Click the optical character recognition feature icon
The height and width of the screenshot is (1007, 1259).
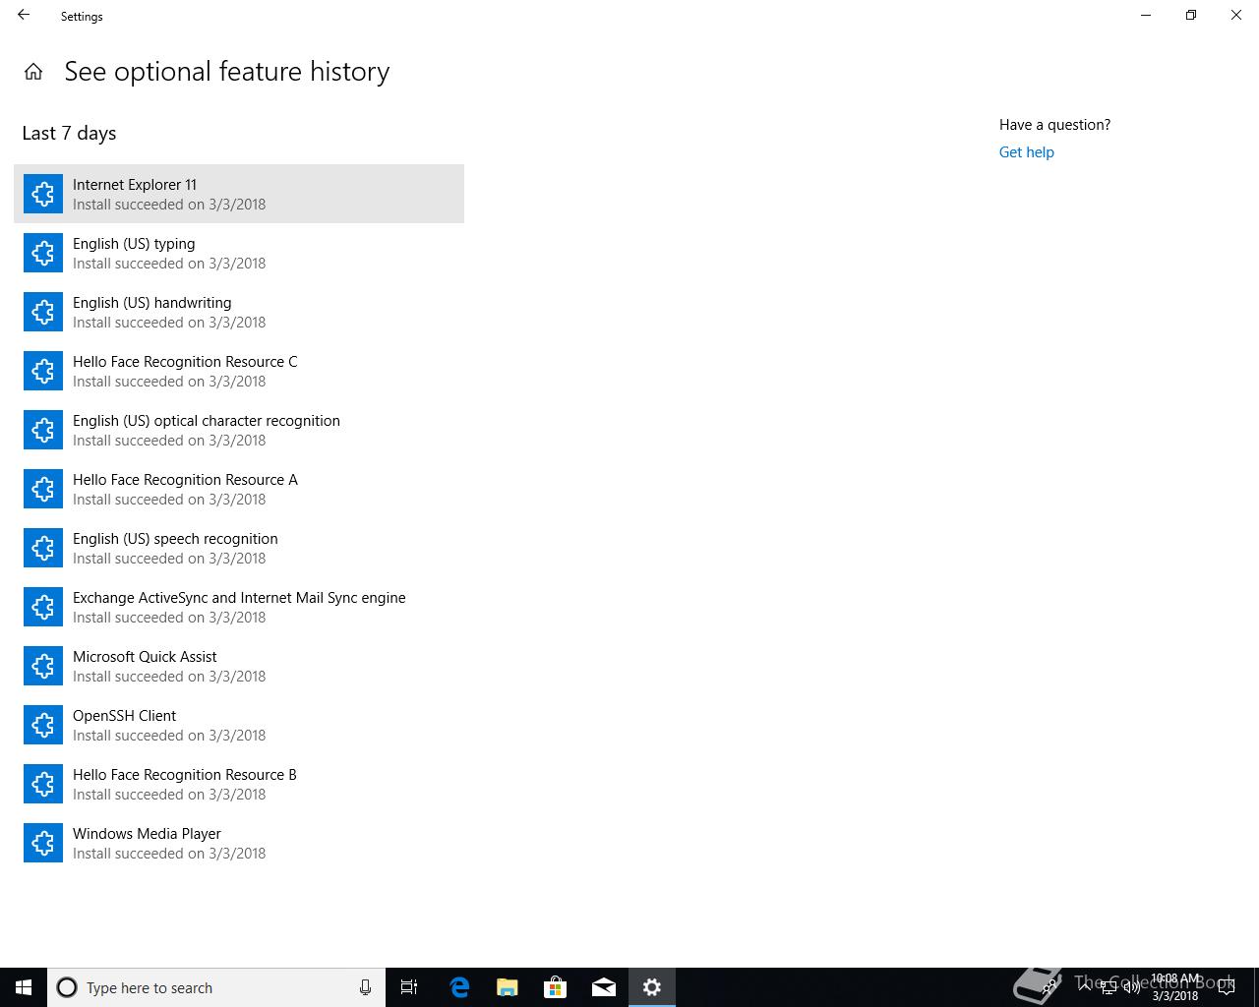(43, 430)
